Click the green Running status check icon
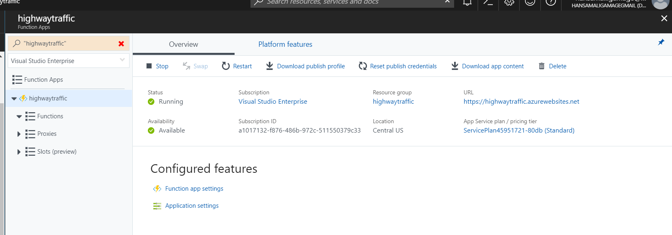The width and height of the screenshot is (672, 235). click(151, 102)
